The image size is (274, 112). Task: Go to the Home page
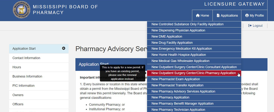[x=202, y=15]
